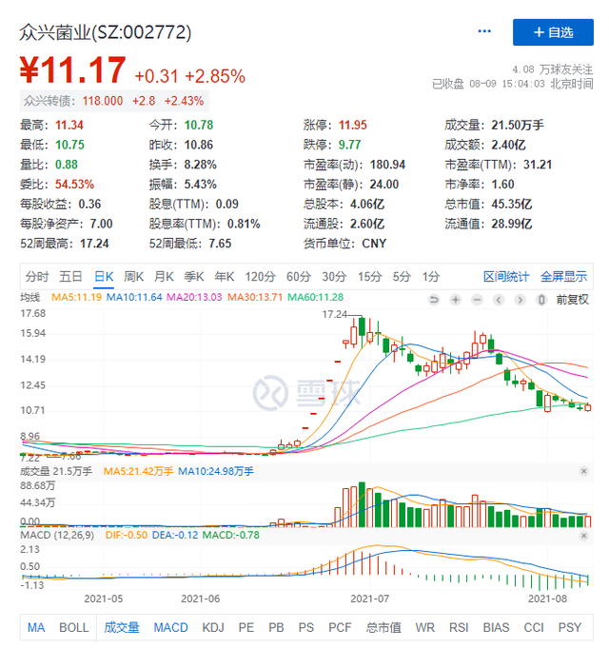Select the 日K chart tab
This screenshot has height=648, width=609.
click(x=104, y=277)
